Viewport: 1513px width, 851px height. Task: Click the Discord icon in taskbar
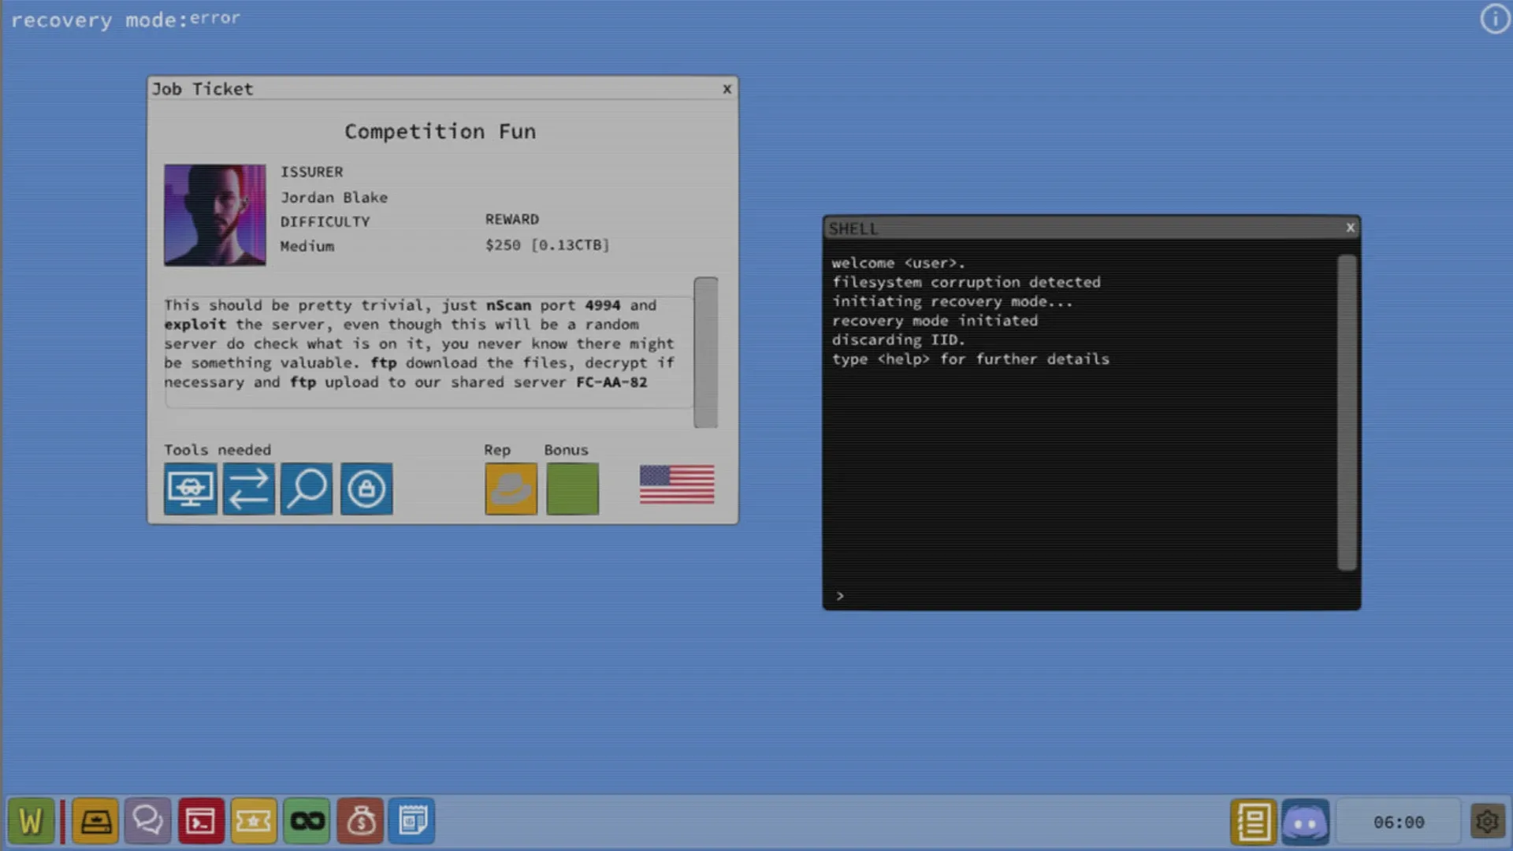[x=1305, y=822]
